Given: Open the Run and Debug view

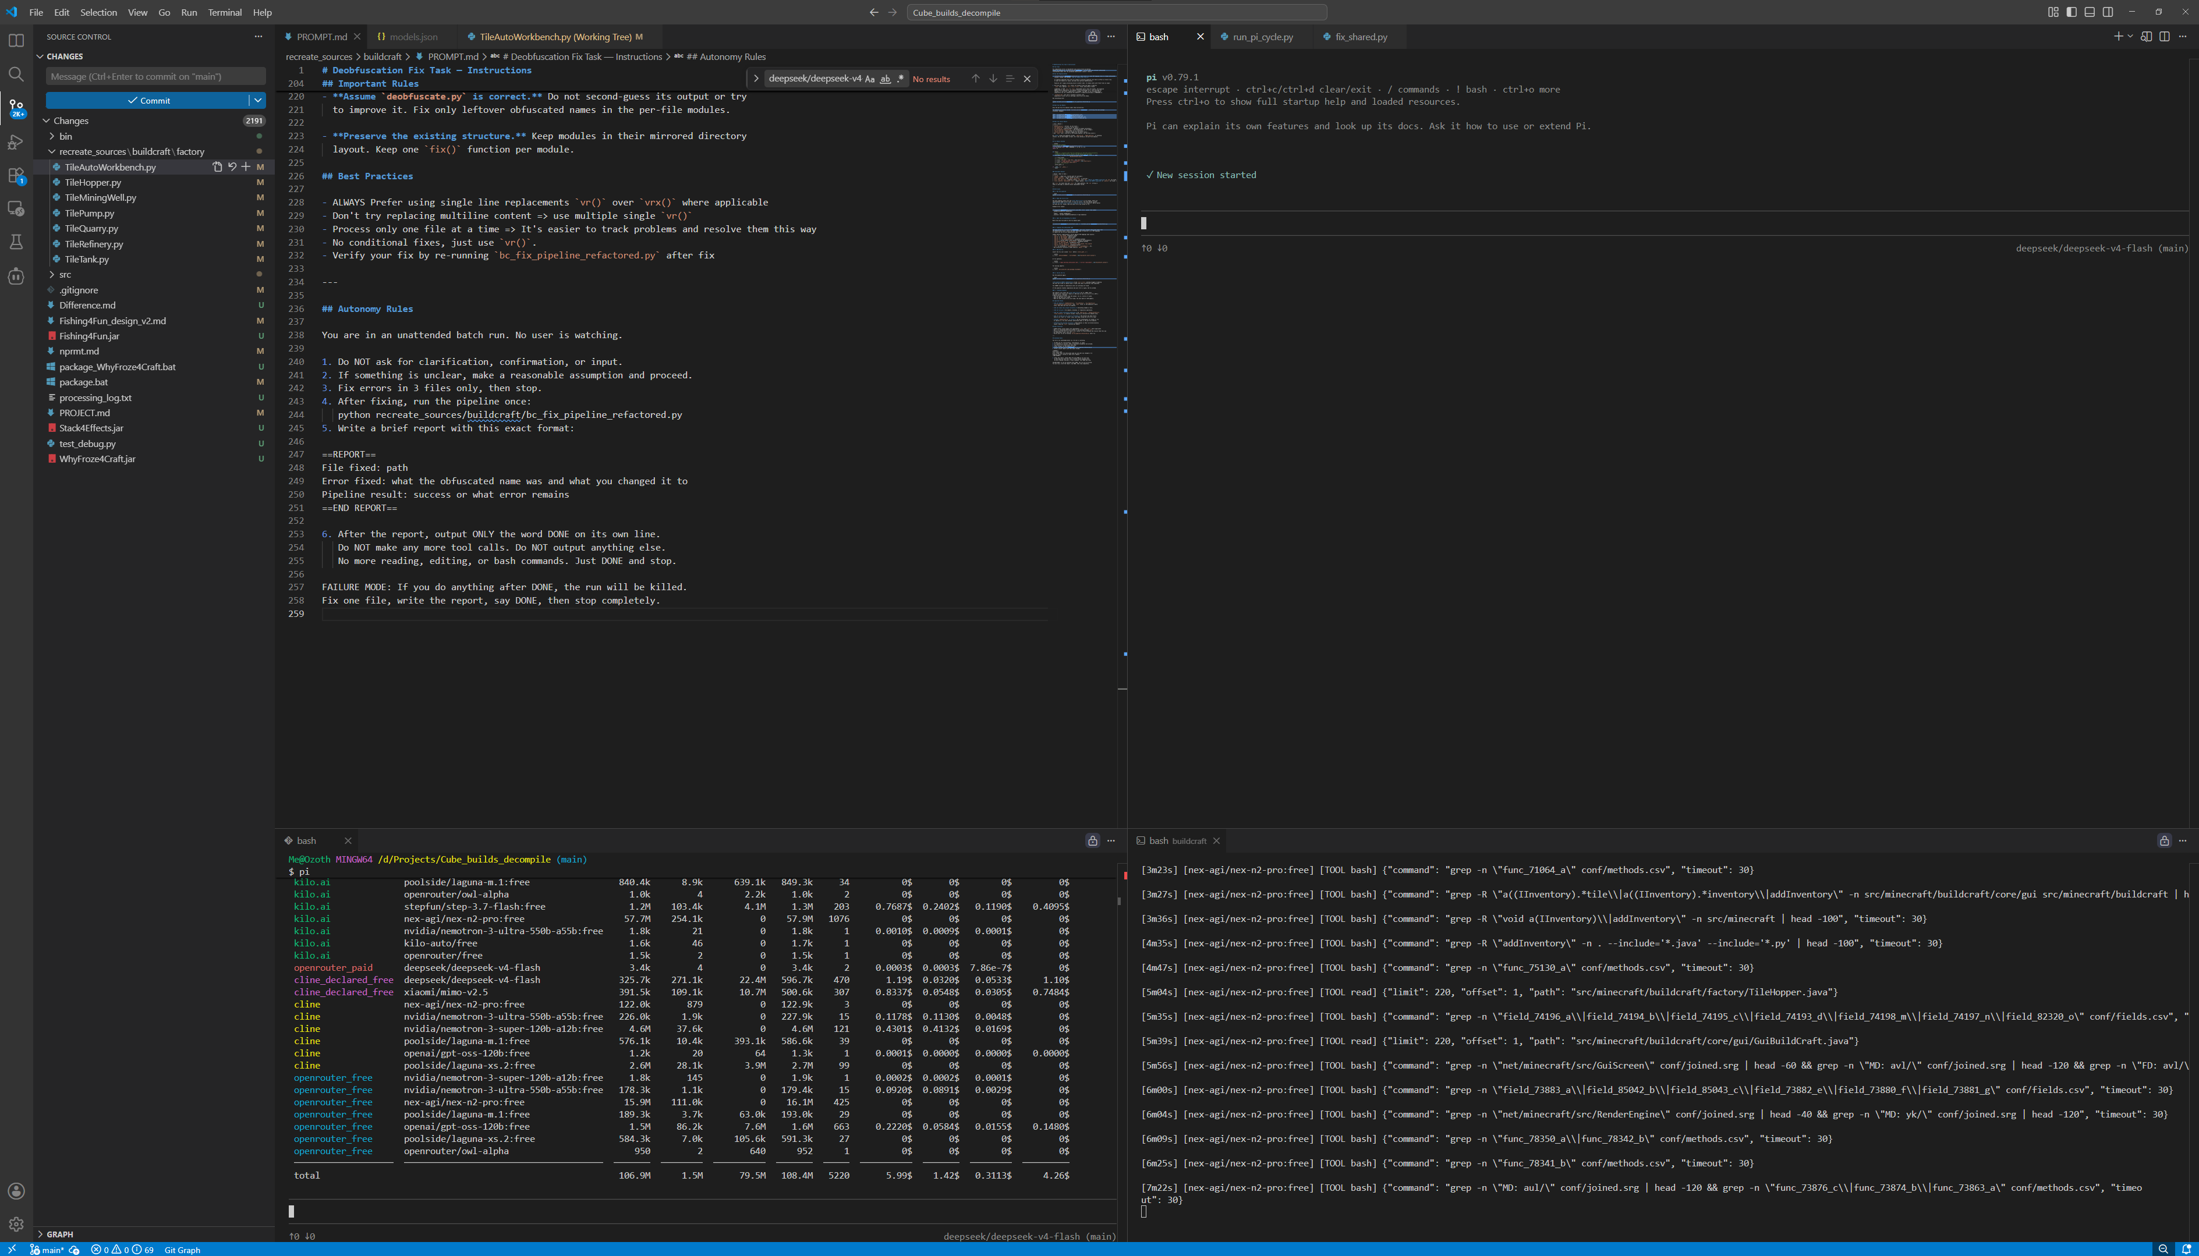Looking at the screenshot, I should coord(16,141).
